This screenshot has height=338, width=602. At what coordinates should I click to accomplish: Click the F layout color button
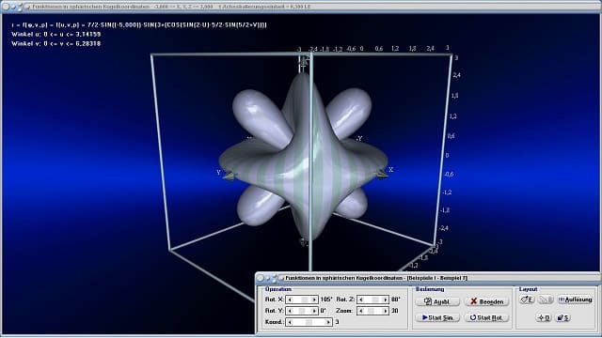527,300
